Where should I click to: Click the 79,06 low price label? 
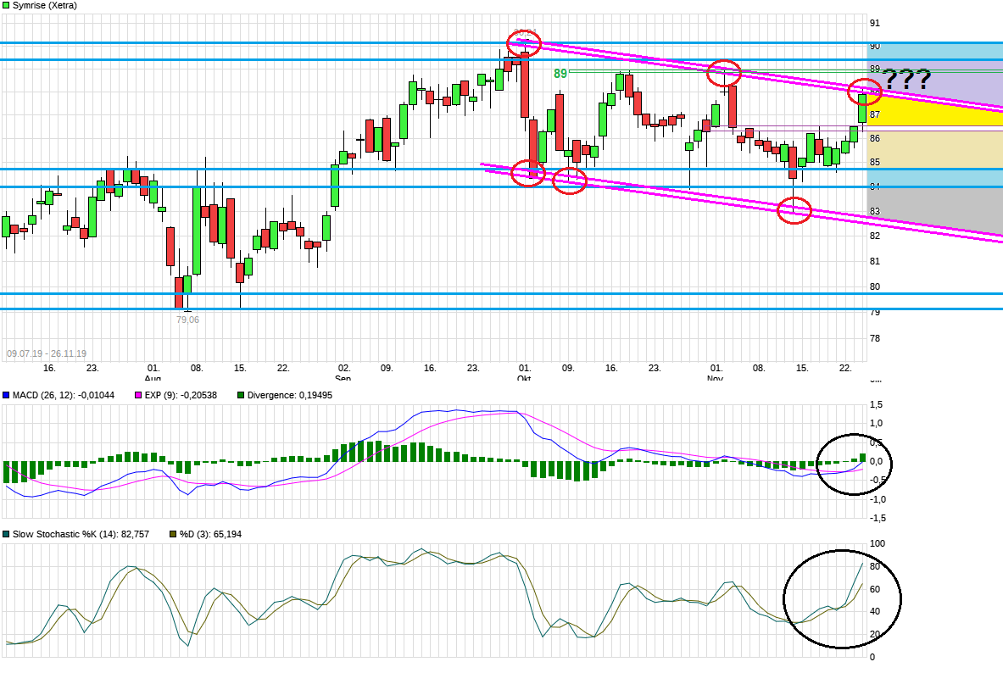pyautogui.click(x=187, y=320)
